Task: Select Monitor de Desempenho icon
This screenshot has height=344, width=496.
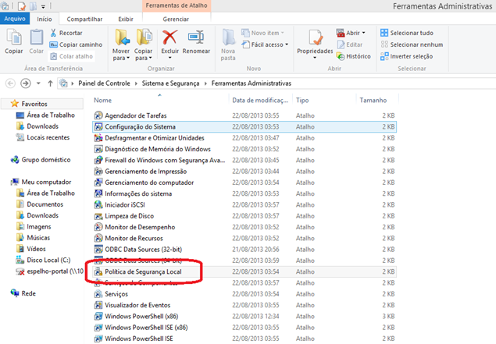Action: (x=98, y=227)
